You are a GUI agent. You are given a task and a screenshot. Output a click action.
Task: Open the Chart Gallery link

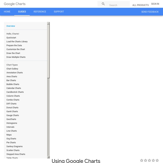tap(12, 69)
